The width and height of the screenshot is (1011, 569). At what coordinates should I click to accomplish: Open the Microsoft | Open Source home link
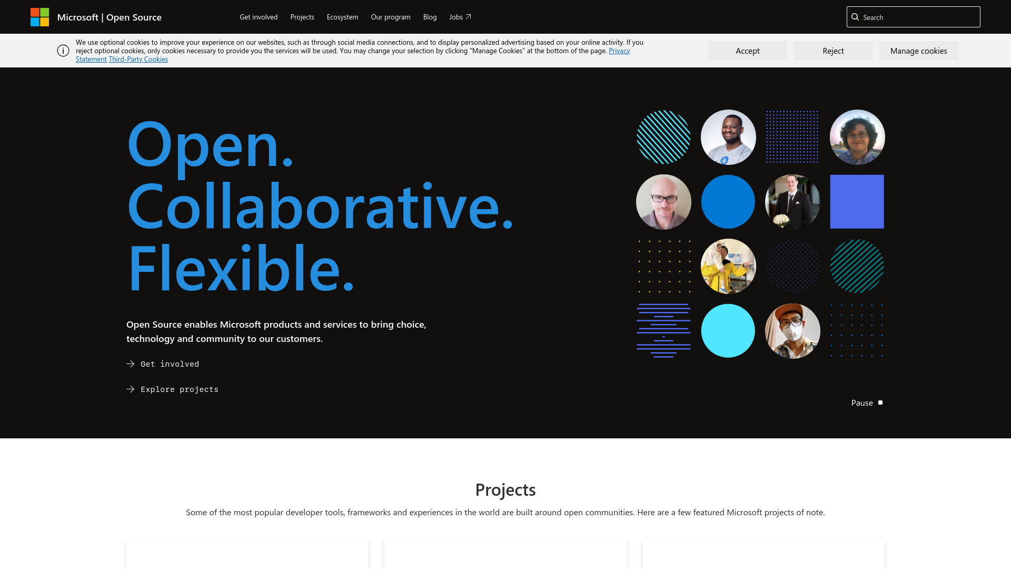(109, 17)
